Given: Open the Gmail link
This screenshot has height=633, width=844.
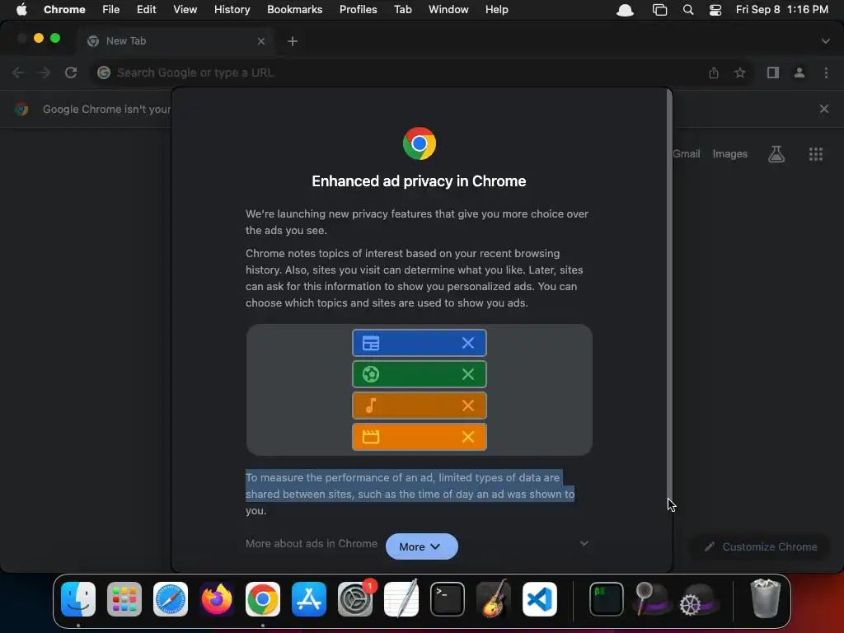Looking at the screenshot, I should (x=687, y=154).
